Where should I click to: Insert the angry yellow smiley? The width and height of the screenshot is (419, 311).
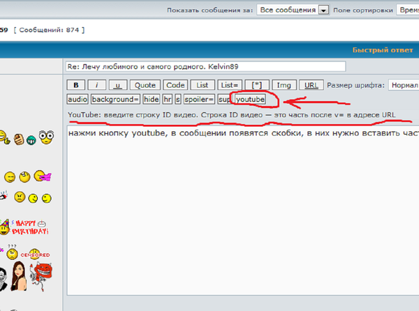20,197
